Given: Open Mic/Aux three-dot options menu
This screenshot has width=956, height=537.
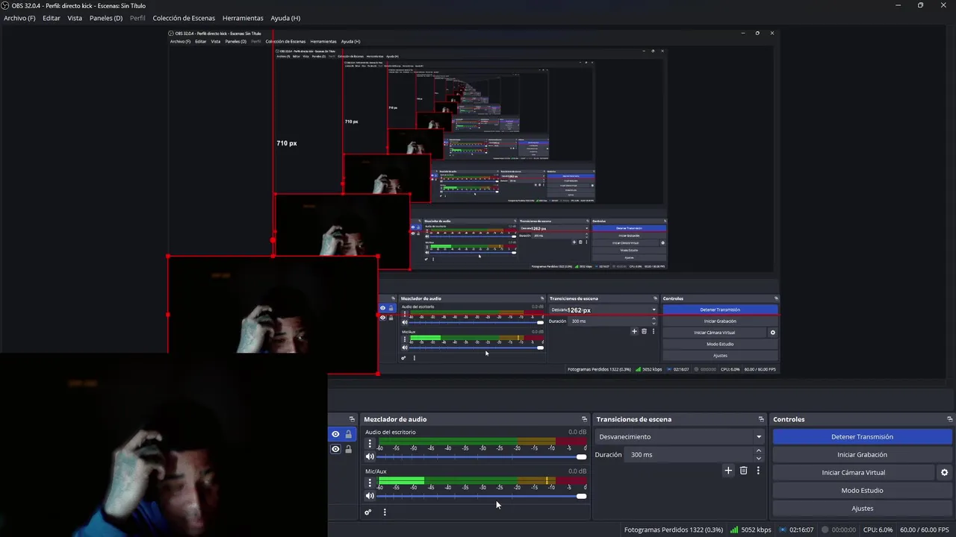Looking at the screenshot, I should pyautogui.click(x=370, y=483).
